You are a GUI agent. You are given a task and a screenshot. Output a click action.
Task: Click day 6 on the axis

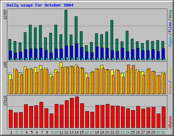click(x=37, y=132)
